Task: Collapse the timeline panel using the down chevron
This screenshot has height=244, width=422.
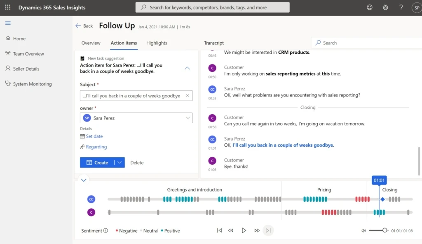Action: (x=84, y=180)
